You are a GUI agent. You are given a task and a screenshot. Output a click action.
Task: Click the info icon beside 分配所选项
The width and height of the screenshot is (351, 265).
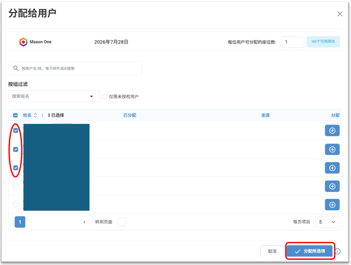tap(338, 251)
